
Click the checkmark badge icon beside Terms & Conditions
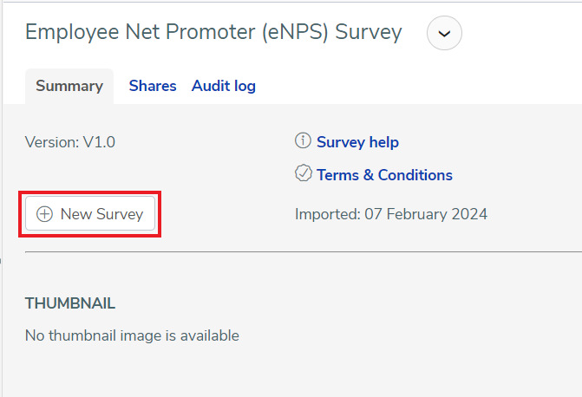point(304,173)
